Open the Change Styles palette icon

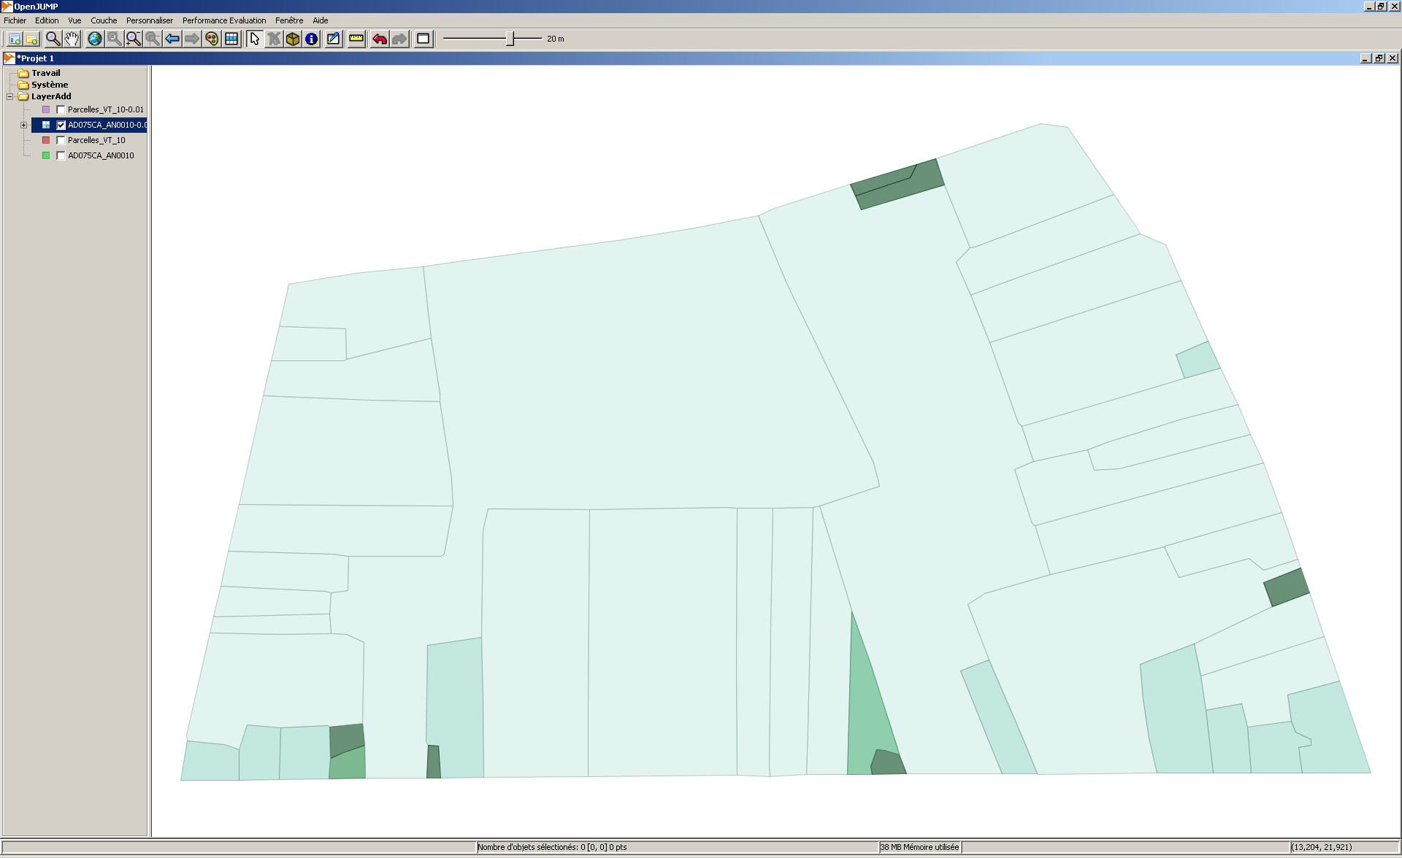[212, 39]
